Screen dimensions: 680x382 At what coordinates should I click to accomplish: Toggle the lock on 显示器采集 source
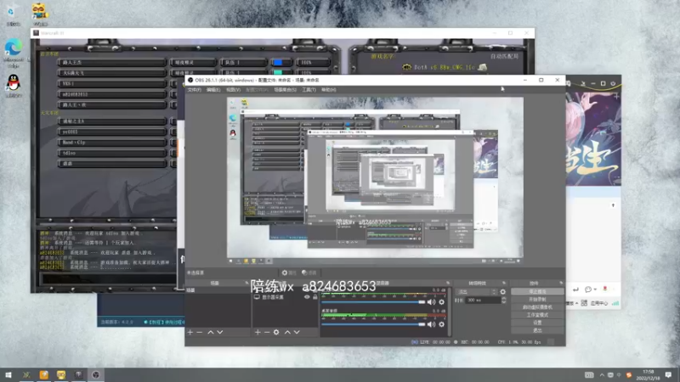click(x=315, y=297)
